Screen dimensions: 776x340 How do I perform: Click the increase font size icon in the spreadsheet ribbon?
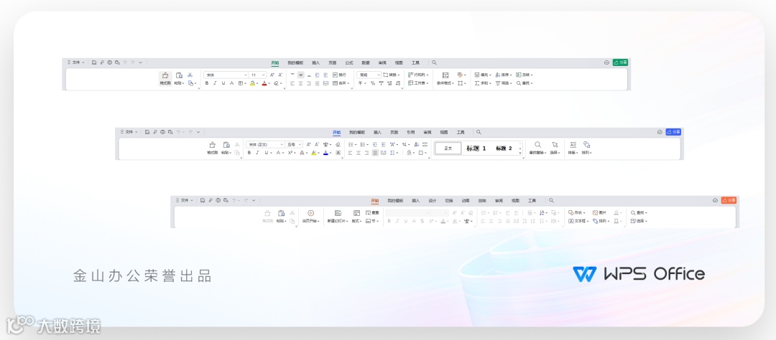272,75
